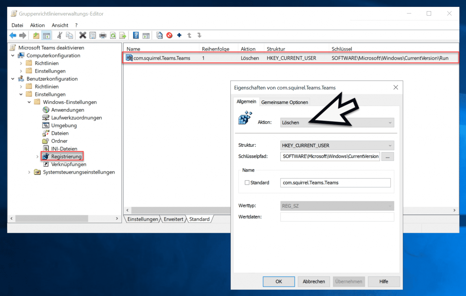
Task: Click the Print icon in toolbar
Action: 103,35
